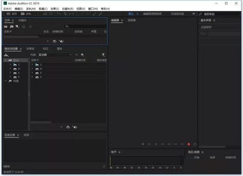Click the workspace overflow chevrons (>>)
This screenshot has height=176, width=243.
click(x=194, y=14)
